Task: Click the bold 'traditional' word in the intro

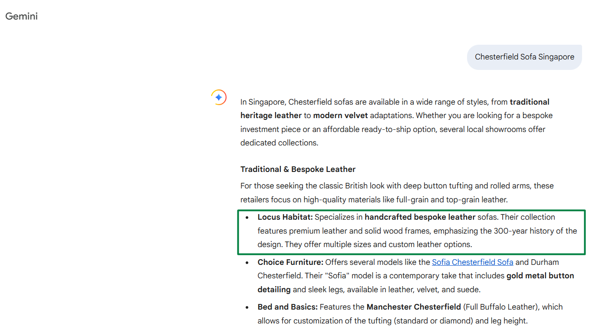Action: [x=529, y=102]
